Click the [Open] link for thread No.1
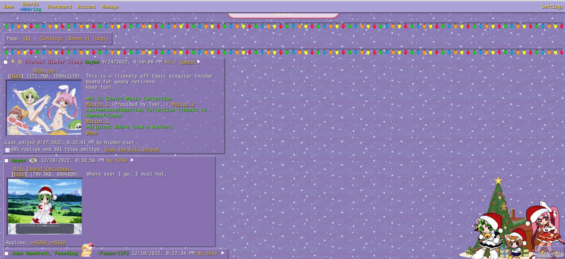Screen dimensions: 565x259 [x=188, y=62]
